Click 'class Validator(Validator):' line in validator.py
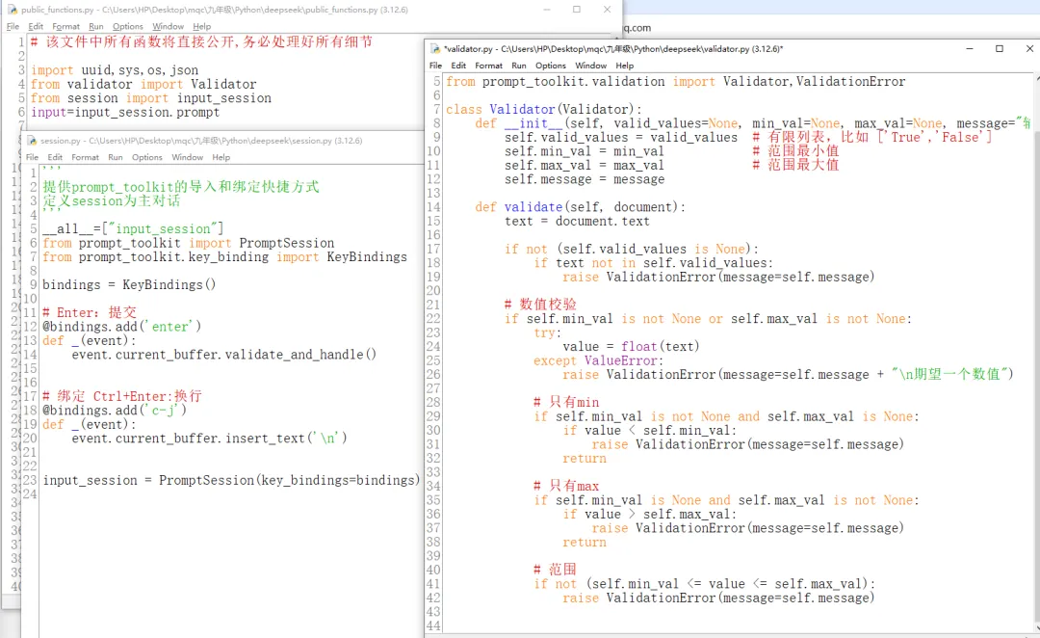1040x638 pixels. [544, 110]
